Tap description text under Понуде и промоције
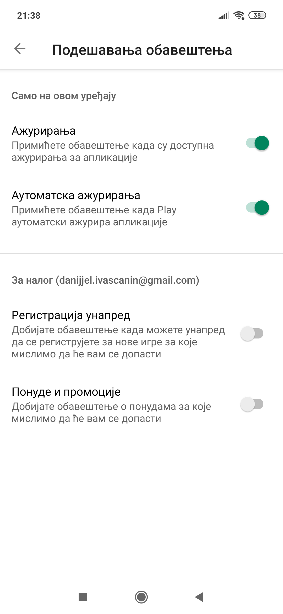 (x=111, y=412)
